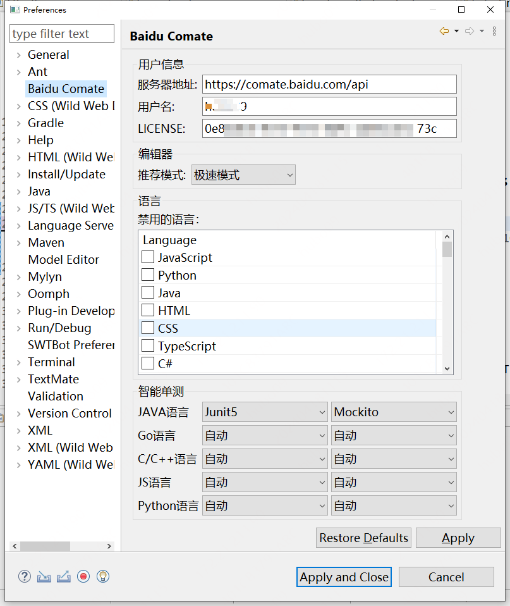Open the first Go语言 dropdown
The height and width of the screenshot is (606, 510).
tap(265, 436)
